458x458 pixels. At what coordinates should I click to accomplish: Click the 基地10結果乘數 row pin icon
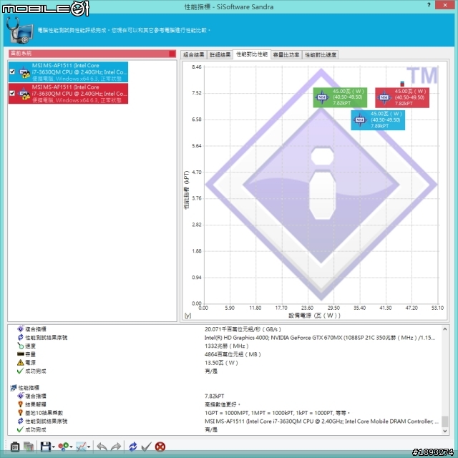click(21, 413)
